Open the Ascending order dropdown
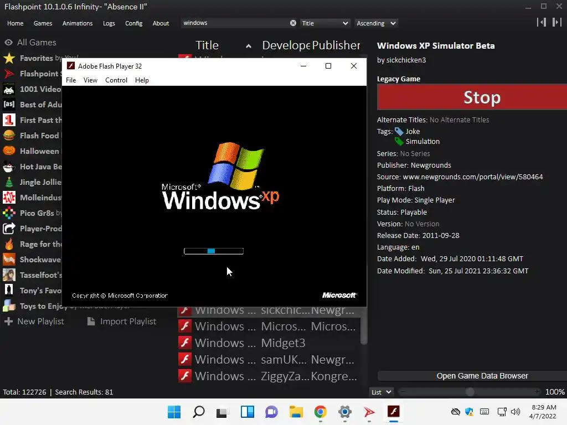 pos(376,23)
